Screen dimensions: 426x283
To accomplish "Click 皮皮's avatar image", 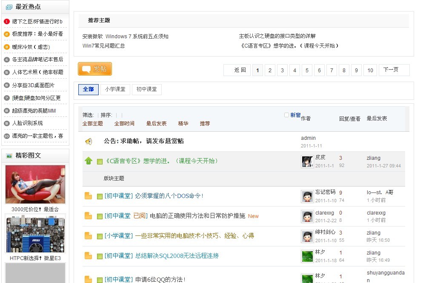I will tap(307, 161).
